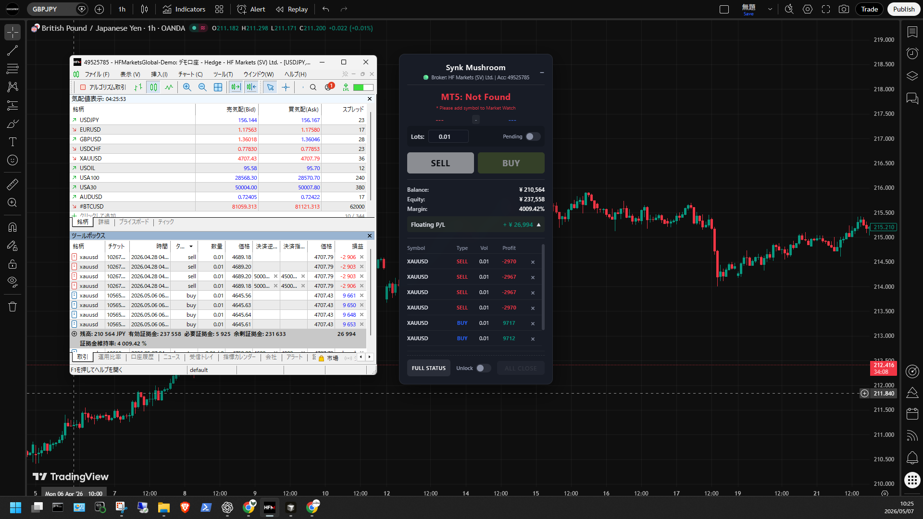The image size is (923, 519).
Task: Open the emoji icons tool
Action: point(12,160)
